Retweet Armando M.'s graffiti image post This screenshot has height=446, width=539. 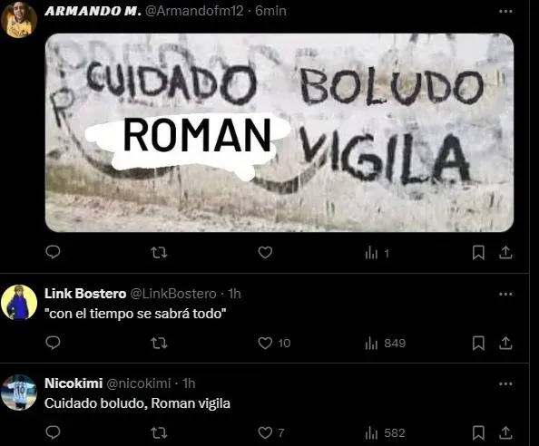[x=159, y=253]
